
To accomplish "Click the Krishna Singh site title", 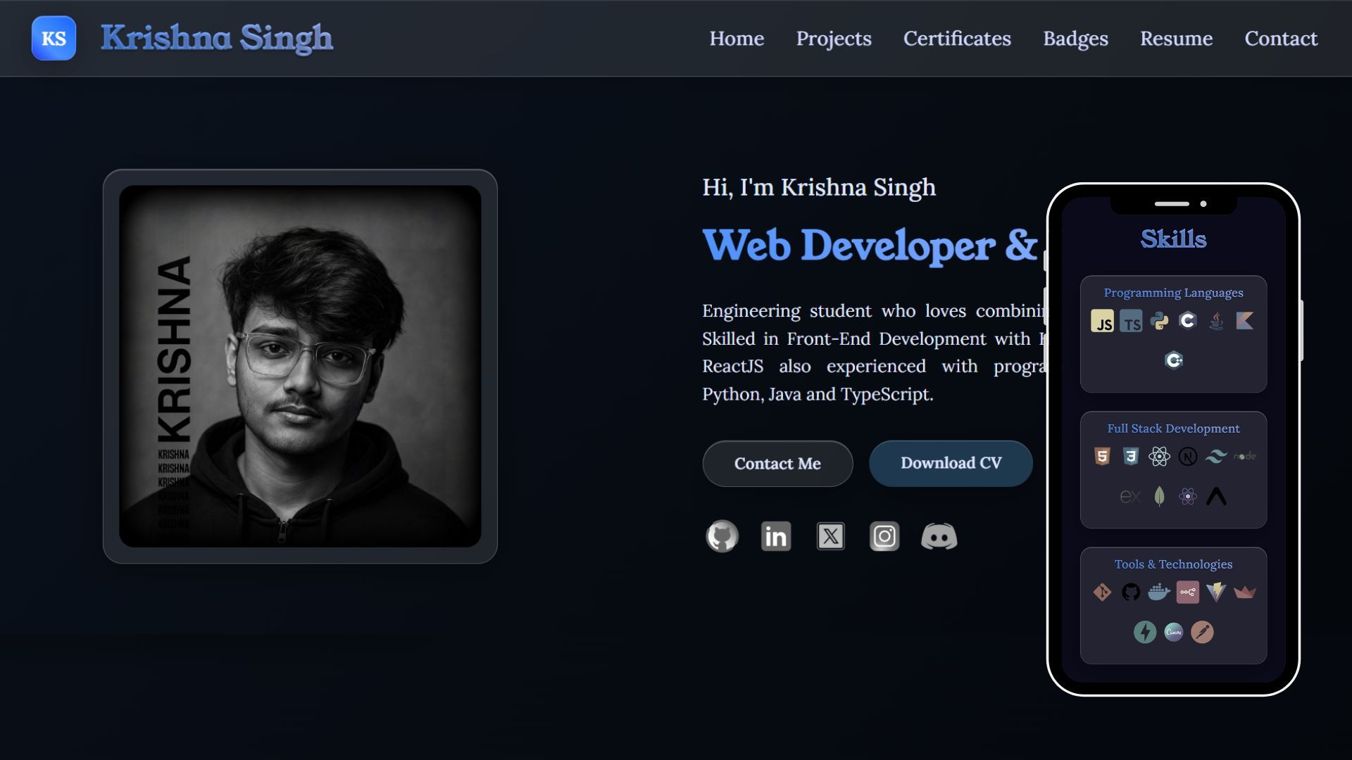I will coord(217,38).
